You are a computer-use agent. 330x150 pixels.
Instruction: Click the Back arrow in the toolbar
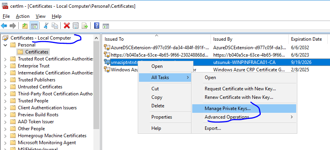tap(4, 26)
